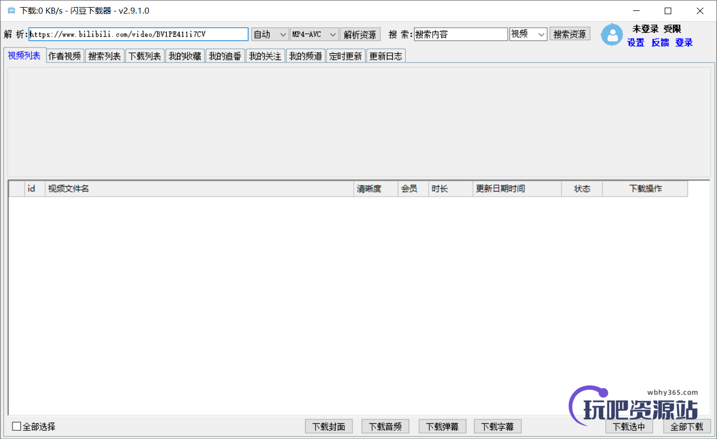Toggle the 全部选择 checkbox
Screen dimensions: 717x439
coord(16,426)
